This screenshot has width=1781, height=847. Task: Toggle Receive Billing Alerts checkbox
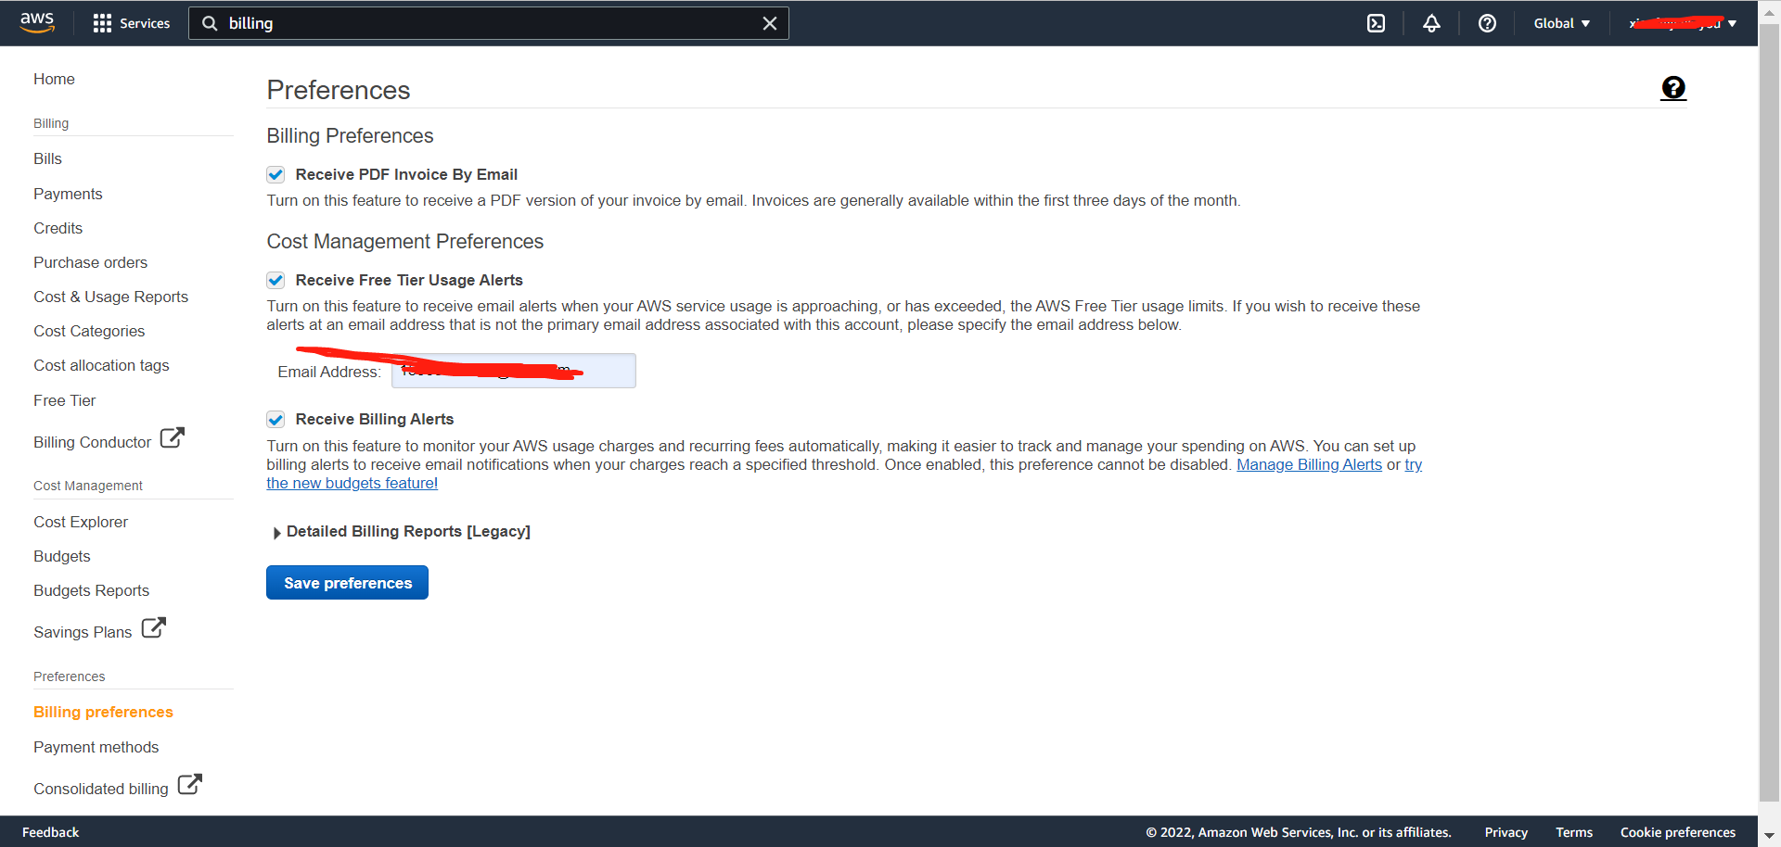[275, 419]
